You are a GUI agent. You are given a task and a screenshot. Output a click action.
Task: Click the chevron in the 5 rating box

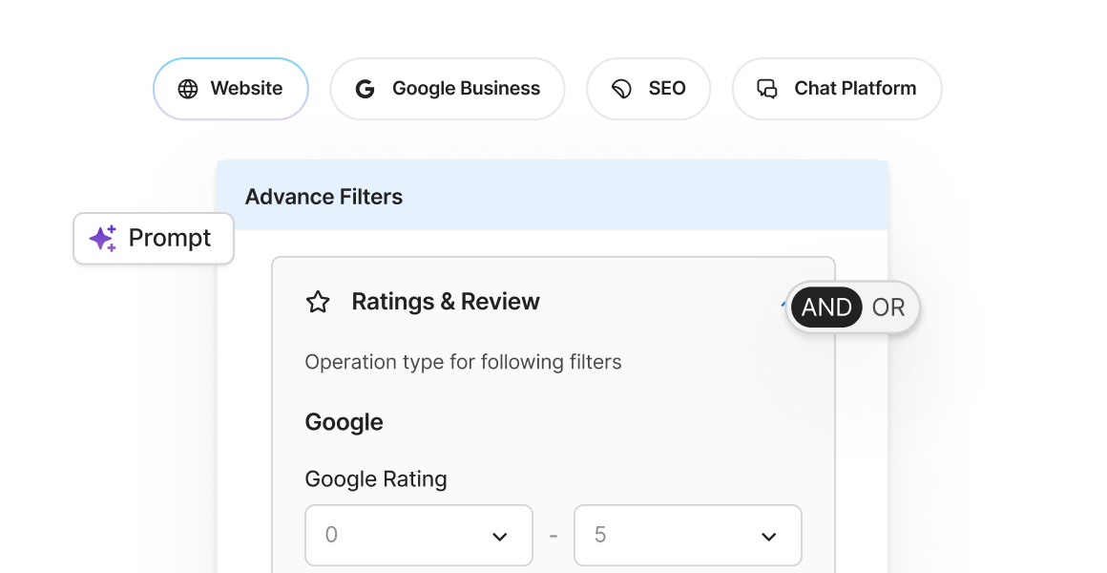click(769, 537)
